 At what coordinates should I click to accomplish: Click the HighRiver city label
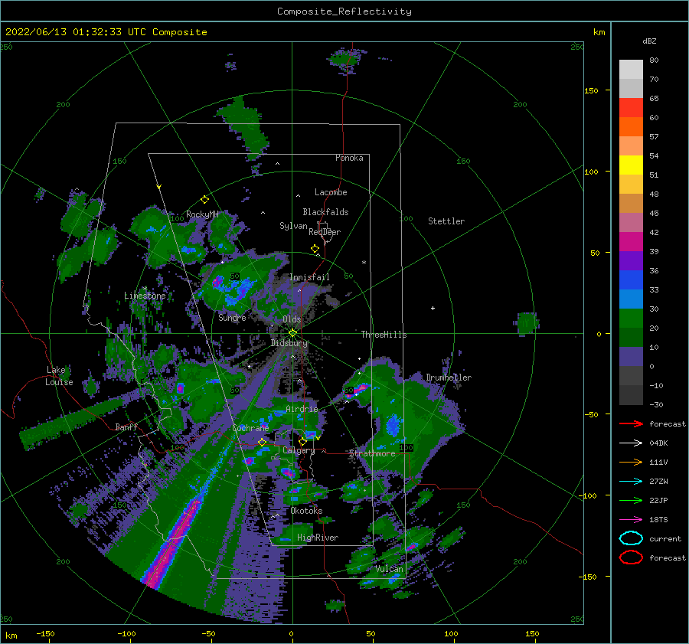318,538
